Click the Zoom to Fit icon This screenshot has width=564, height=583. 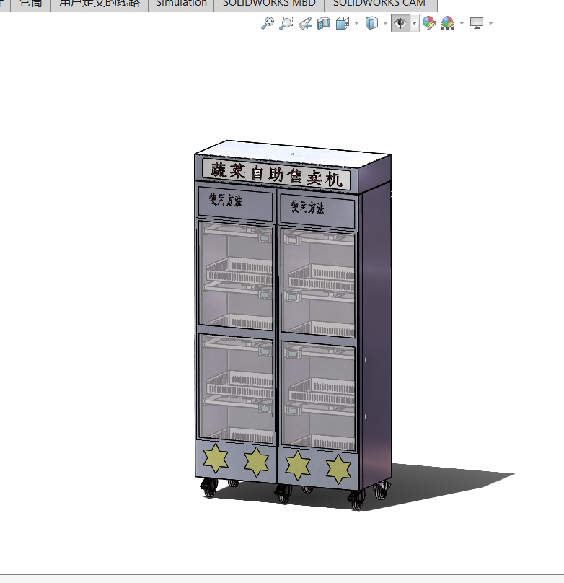pyautogui.click(x=267, y=23)
